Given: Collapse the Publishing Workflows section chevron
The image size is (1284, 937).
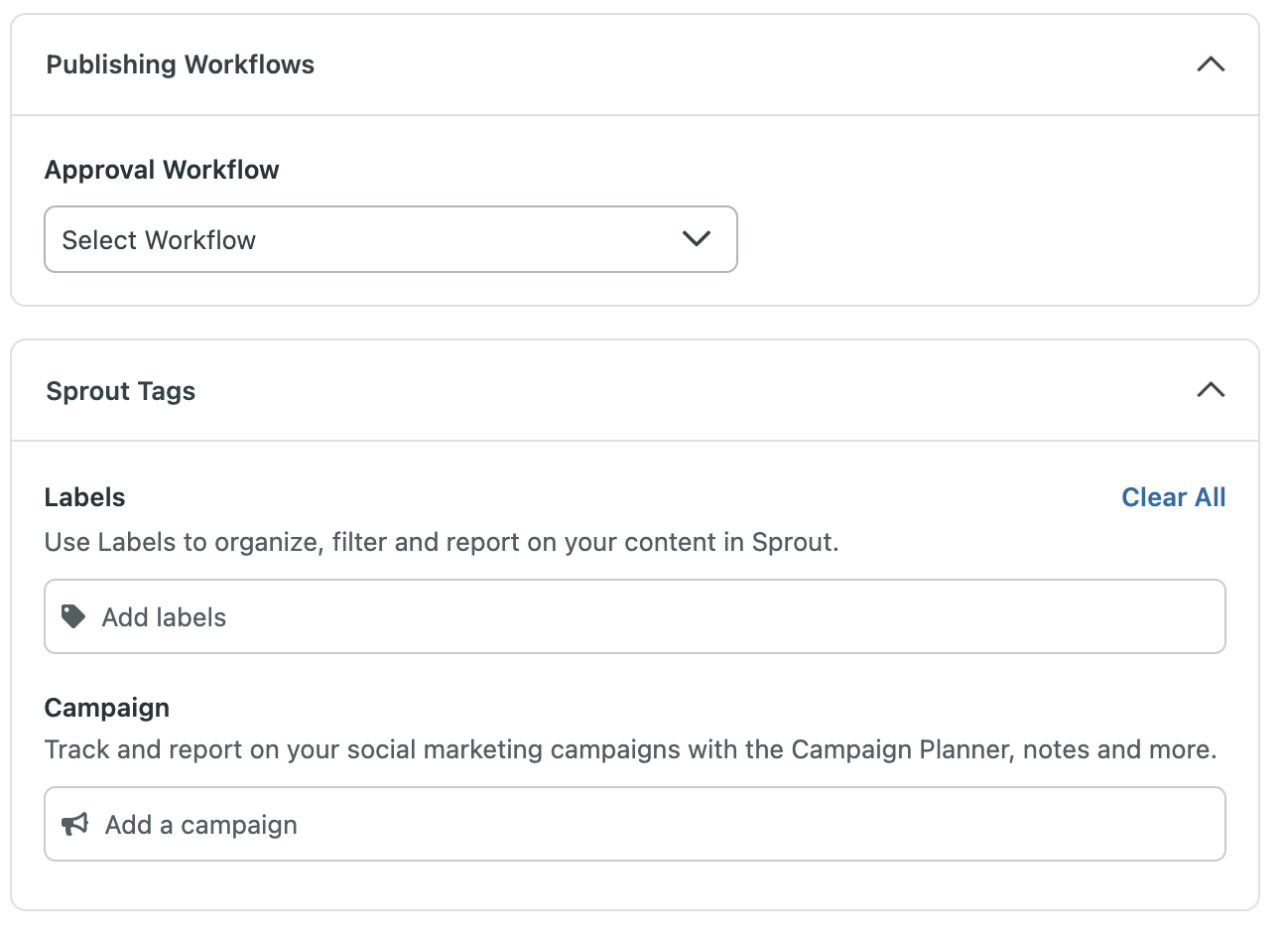Looking at the screenshot, I should tap(1211, 66).
